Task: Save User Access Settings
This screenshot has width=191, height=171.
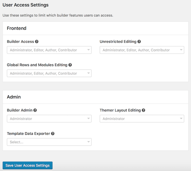Action: [27, 165]
